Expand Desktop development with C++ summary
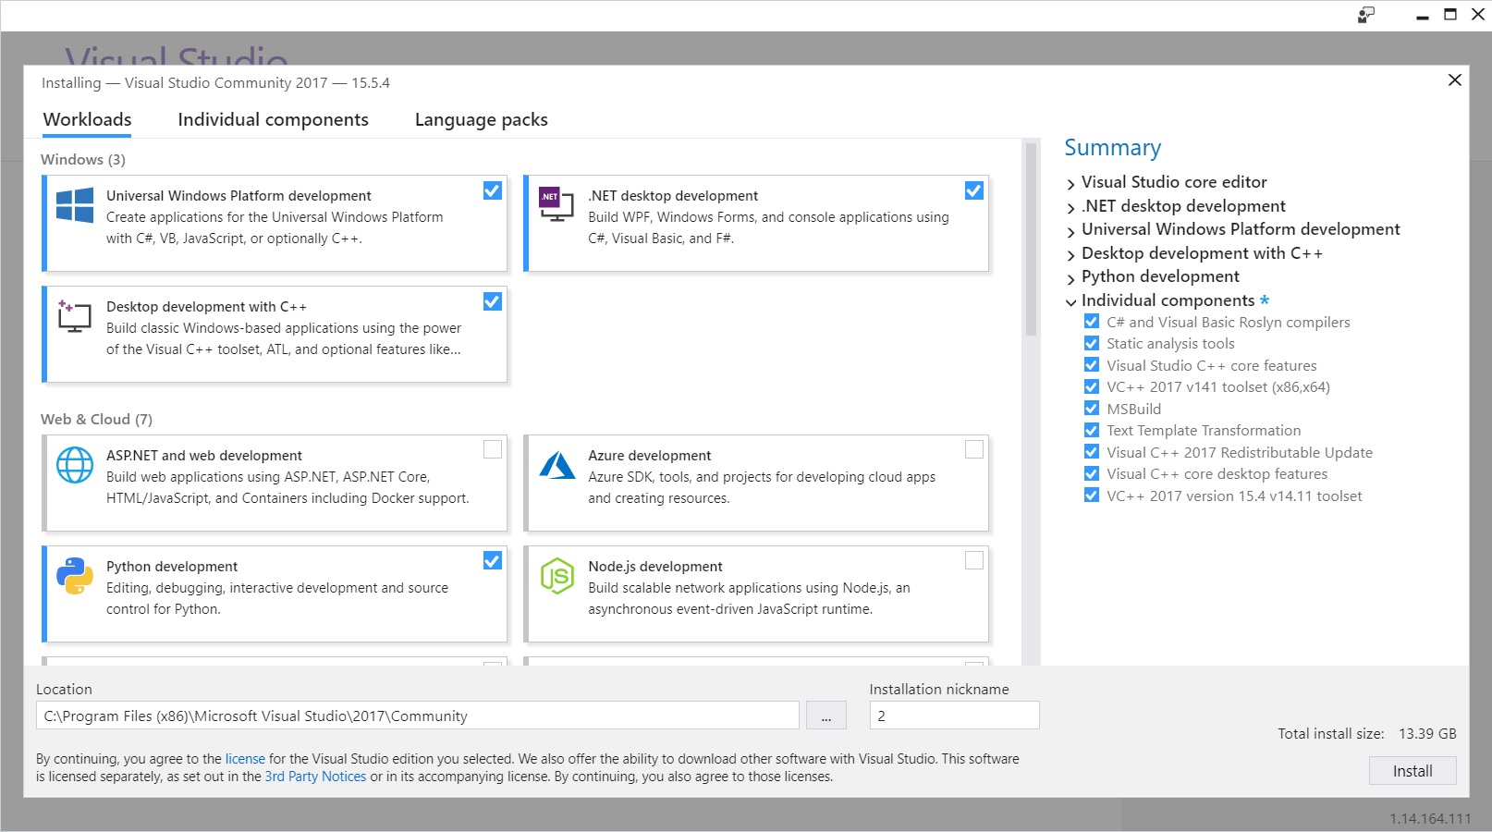The height and width of the screenshot is (832, 1492). [1071, 255]
